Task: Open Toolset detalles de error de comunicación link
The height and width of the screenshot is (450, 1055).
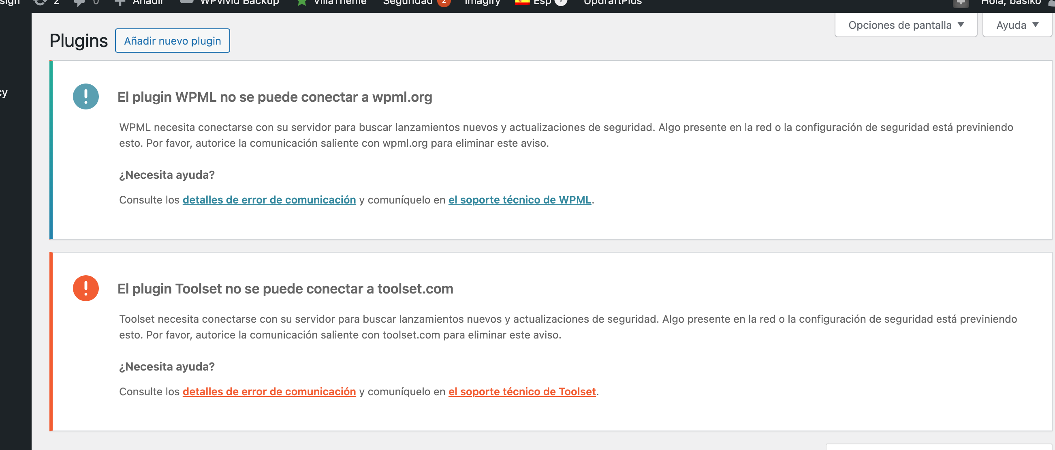Action: pyautogui.click(x=269, y=391)
